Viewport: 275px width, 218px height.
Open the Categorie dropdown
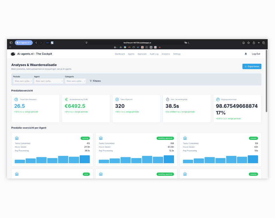click(76, 81)
